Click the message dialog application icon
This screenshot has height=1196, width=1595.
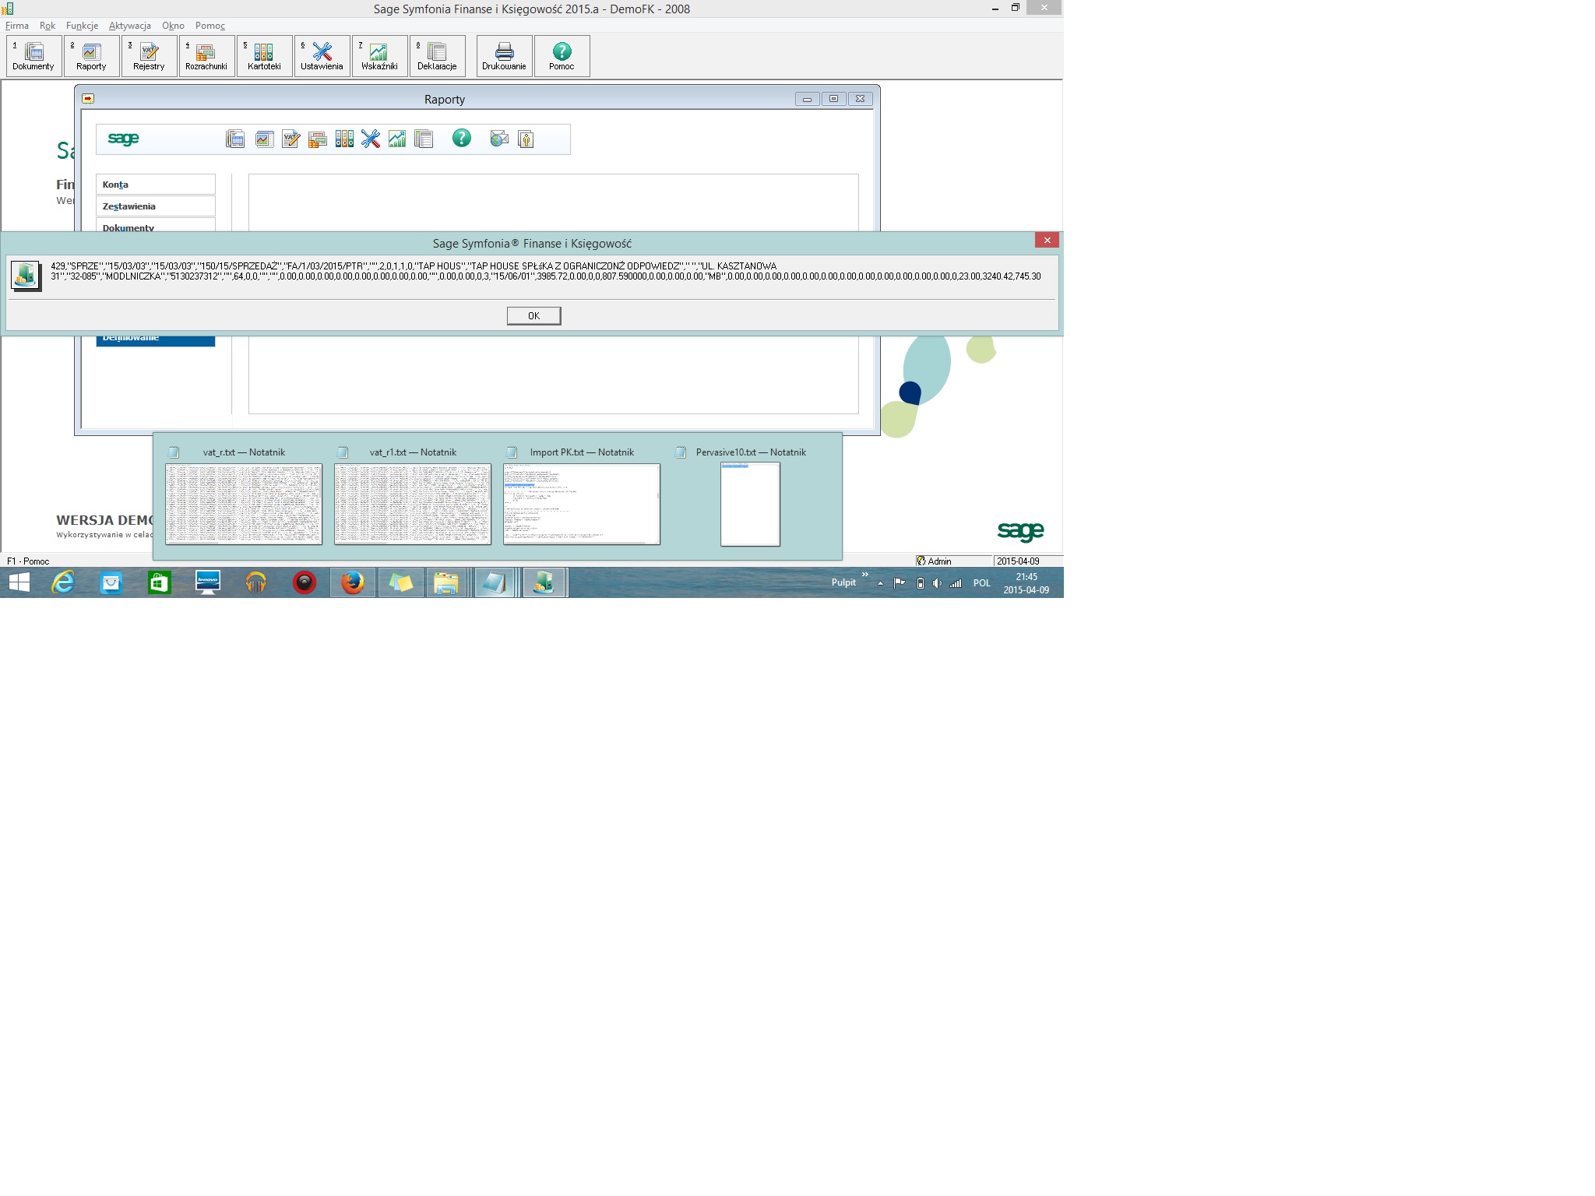[26, 276]
